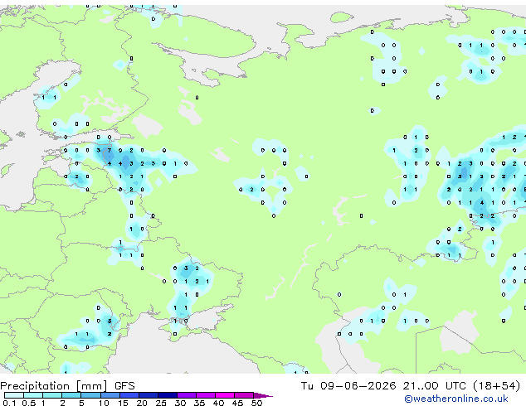This screenshot has width=526, height=406.
Task: Select the legend swatch between 30 and 35
Action: [x=187, y=395]
